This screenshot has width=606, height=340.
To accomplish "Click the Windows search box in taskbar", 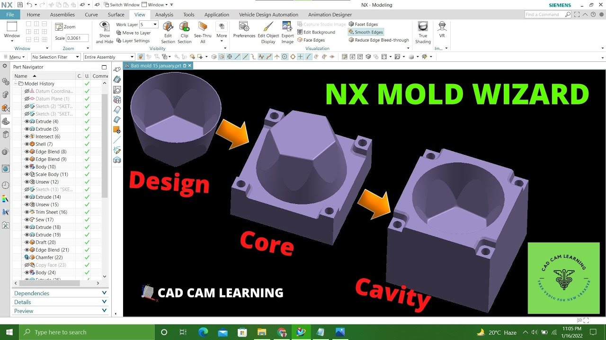I will (87, 332).
